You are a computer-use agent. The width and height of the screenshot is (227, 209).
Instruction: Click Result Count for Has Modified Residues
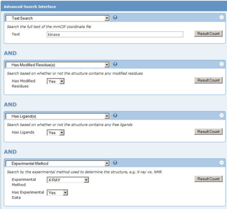208,80
